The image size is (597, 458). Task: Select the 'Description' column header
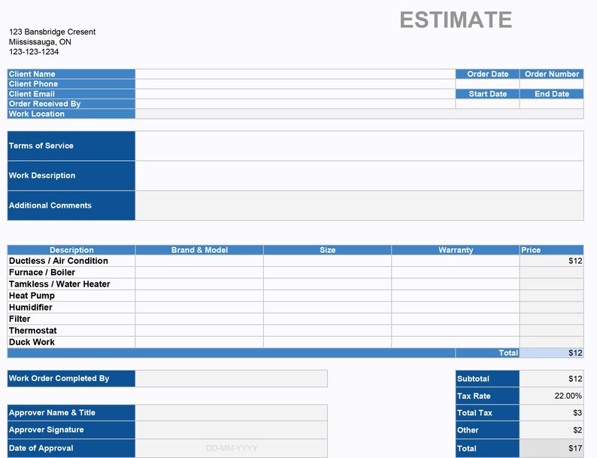[71, 250]
